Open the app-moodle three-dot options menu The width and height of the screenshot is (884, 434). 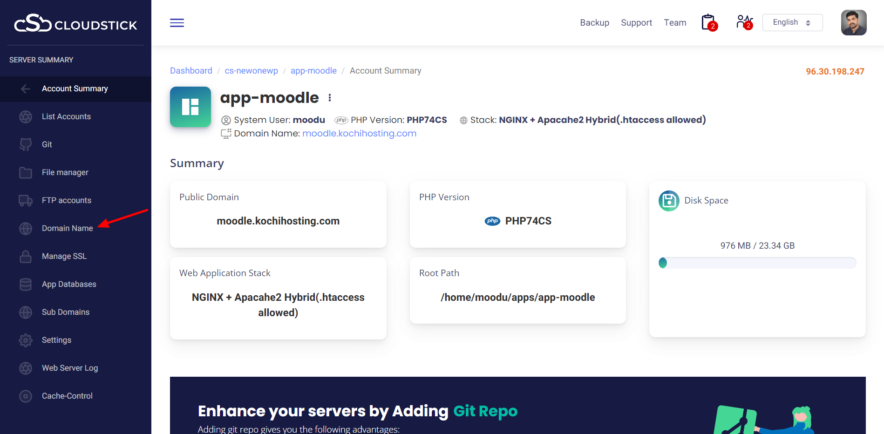330,98
